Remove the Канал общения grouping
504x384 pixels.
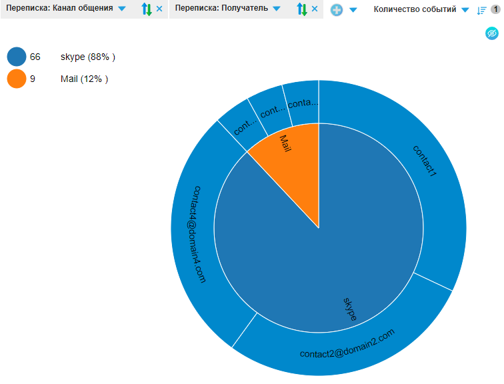(x=159, y=9)
